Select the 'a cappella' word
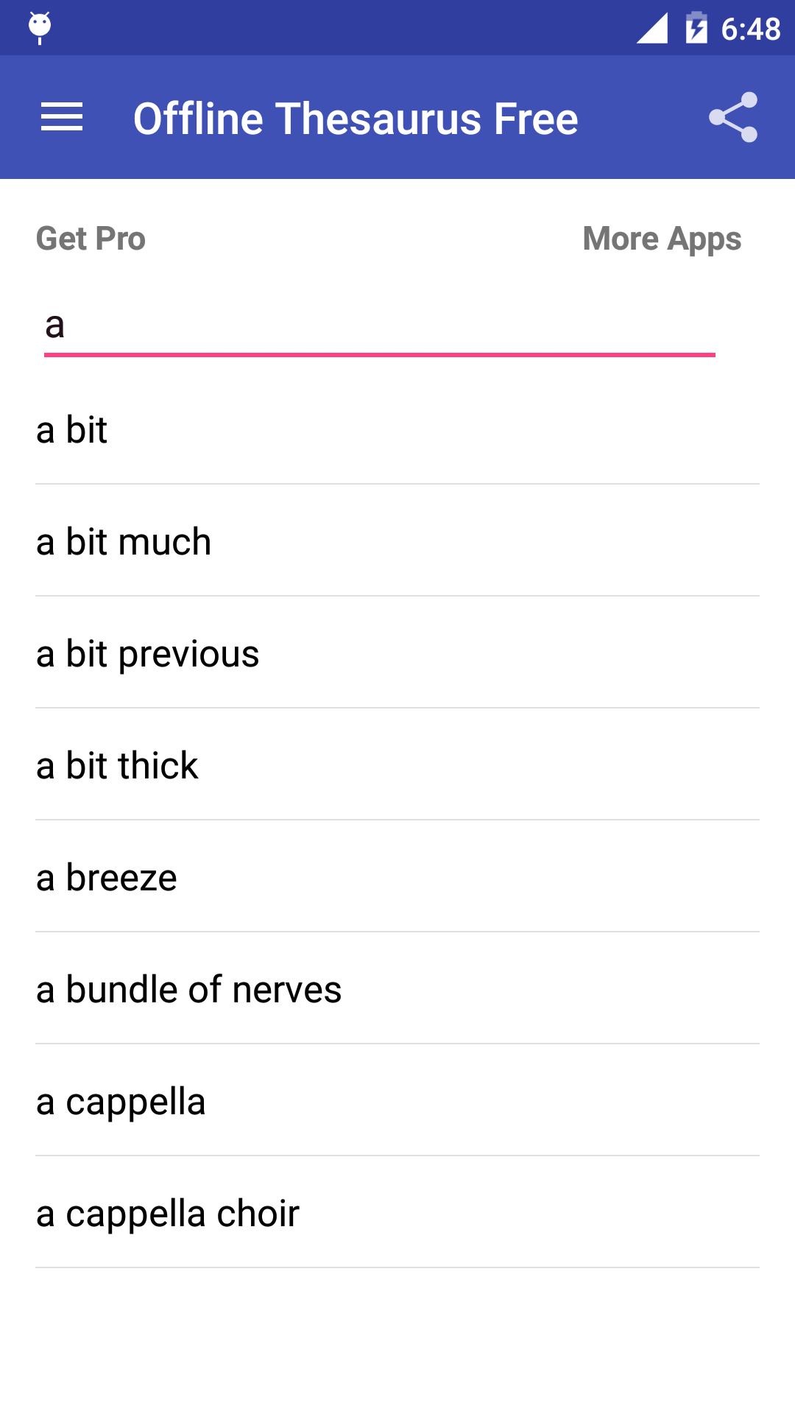 point(397,1100)
